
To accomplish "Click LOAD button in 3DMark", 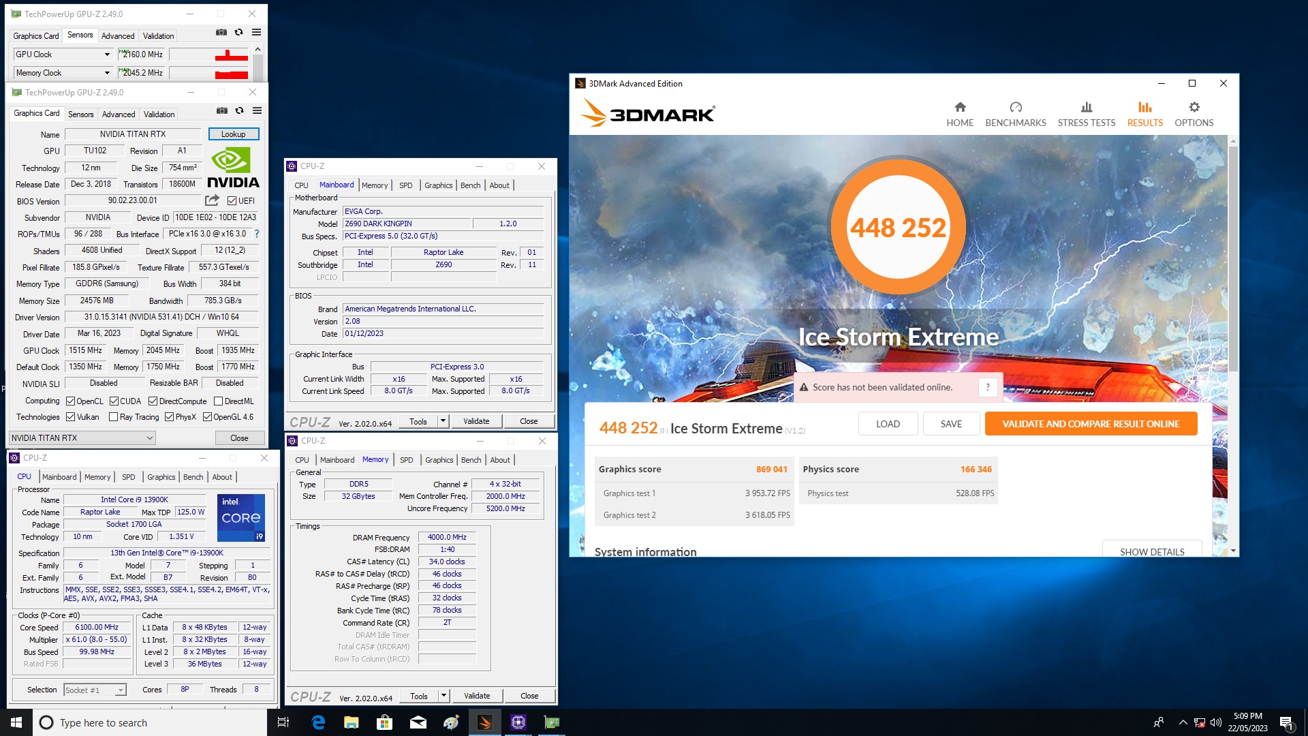I will tap(888, 424).
